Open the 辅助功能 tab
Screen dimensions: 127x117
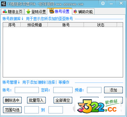pyautogui.click(x=83, y=12)
